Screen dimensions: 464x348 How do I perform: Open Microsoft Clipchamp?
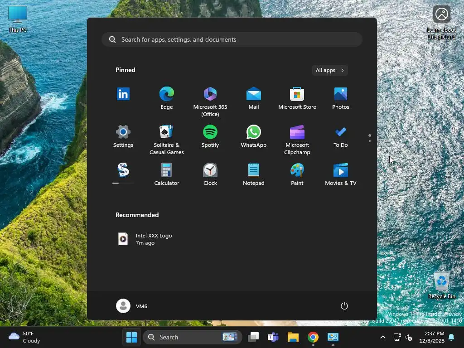pyautogui.click(x=297, y=140)
